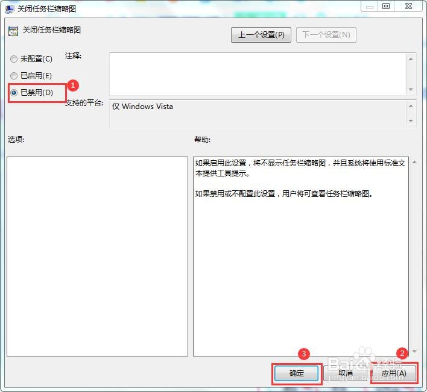The height and width of the screenshot is (392, 427).
Task: Click the 支持的平台 box scroll down arrow
Action: point(411,120)
